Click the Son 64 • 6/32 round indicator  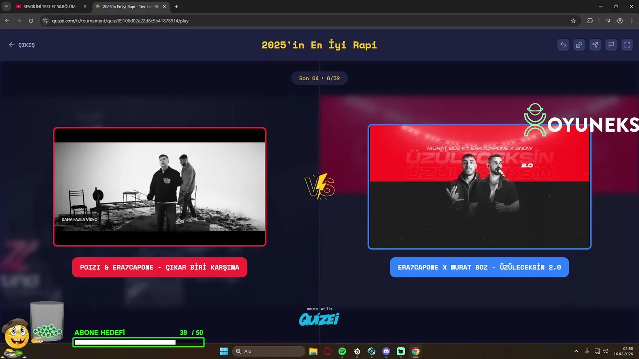click(x=319, y=78)
